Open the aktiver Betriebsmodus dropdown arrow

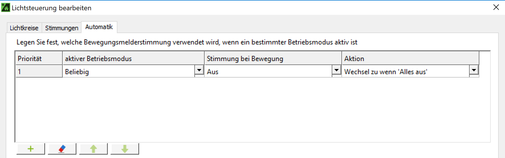click(x=199, y=70)
